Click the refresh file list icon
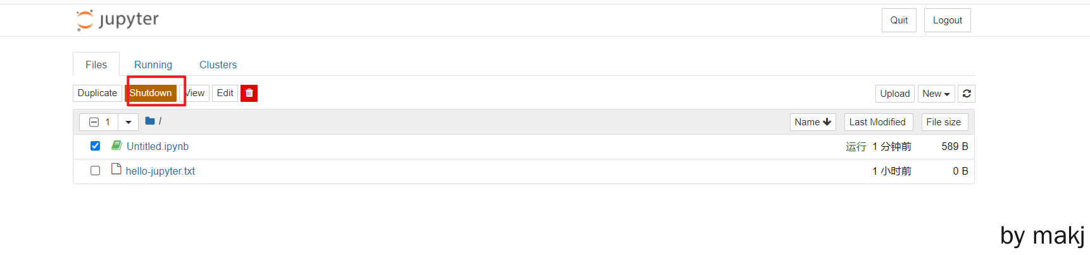This screenshot has width=1090, height=255. (967, 94)
